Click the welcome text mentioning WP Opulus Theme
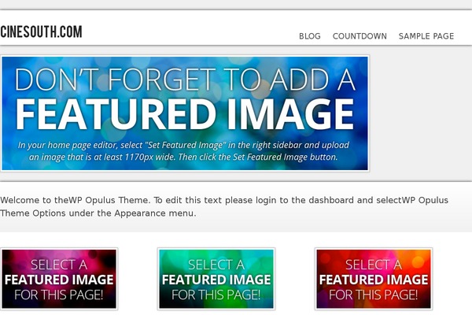Viewport: 472px width, 315px height. [224, 207]
